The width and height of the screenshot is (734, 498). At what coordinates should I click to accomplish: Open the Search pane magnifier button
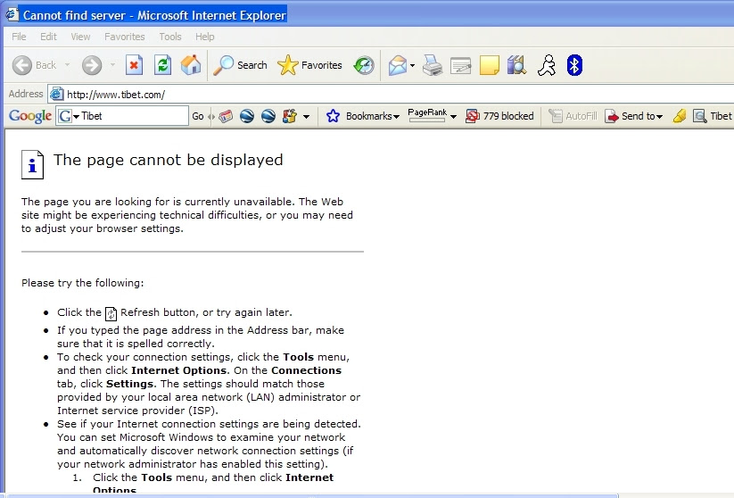(240, 65)
